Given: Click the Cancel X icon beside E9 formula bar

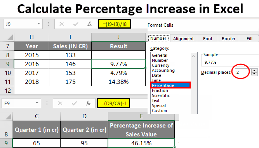Looking at the screenshot, I should click(x=60, y=103).
